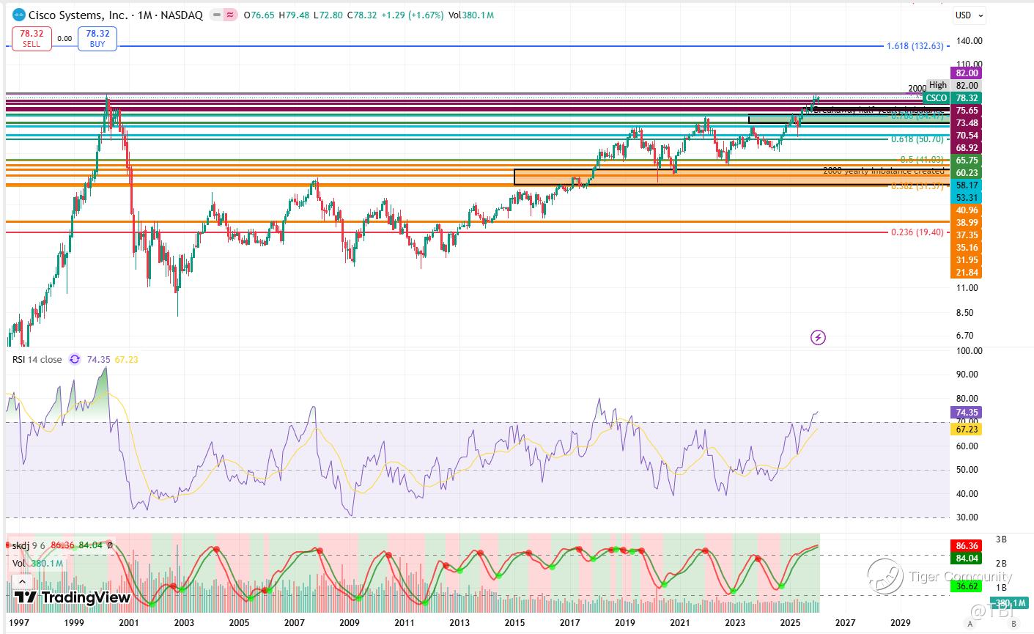Click the High label on the price axis
The image size is (1034, 634).
(x=938, y=86)
